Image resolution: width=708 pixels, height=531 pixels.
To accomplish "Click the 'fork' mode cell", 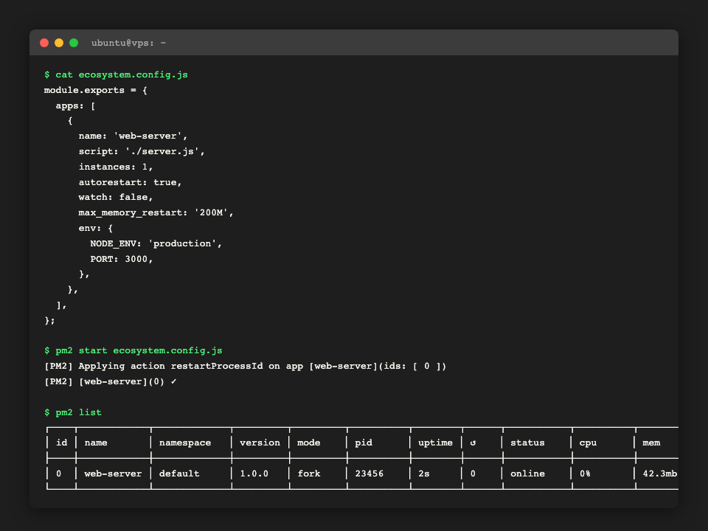I will (x=309, y=473).
